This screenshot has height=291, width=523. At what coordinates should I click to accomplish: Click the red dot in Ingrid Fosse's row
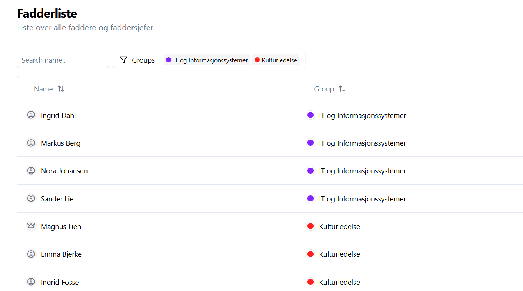point(310,282)
